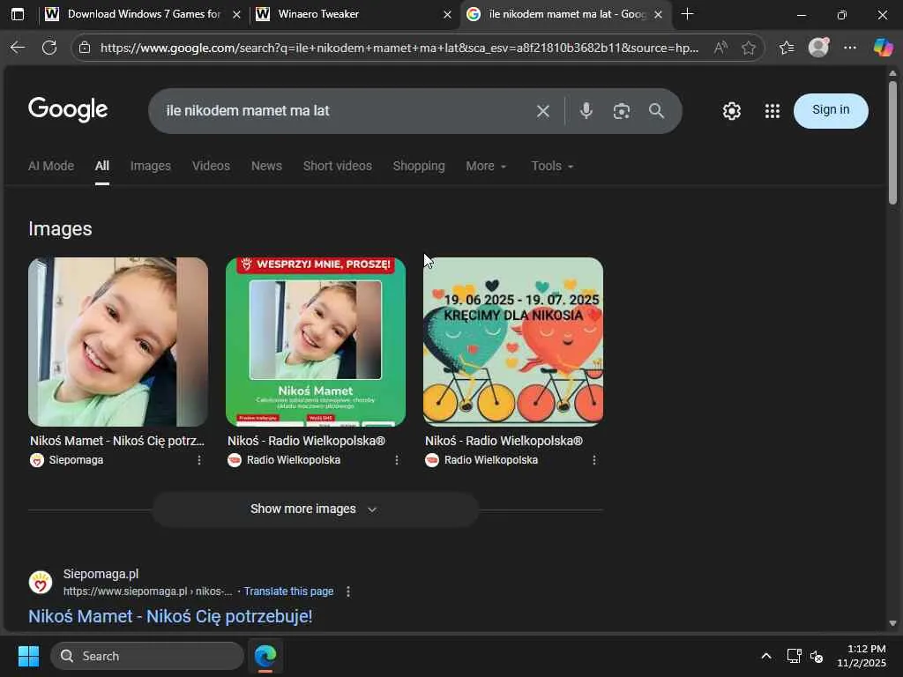903x677 pixels.
Task: Open Google quick settings gear
Action: click(731, 110)
